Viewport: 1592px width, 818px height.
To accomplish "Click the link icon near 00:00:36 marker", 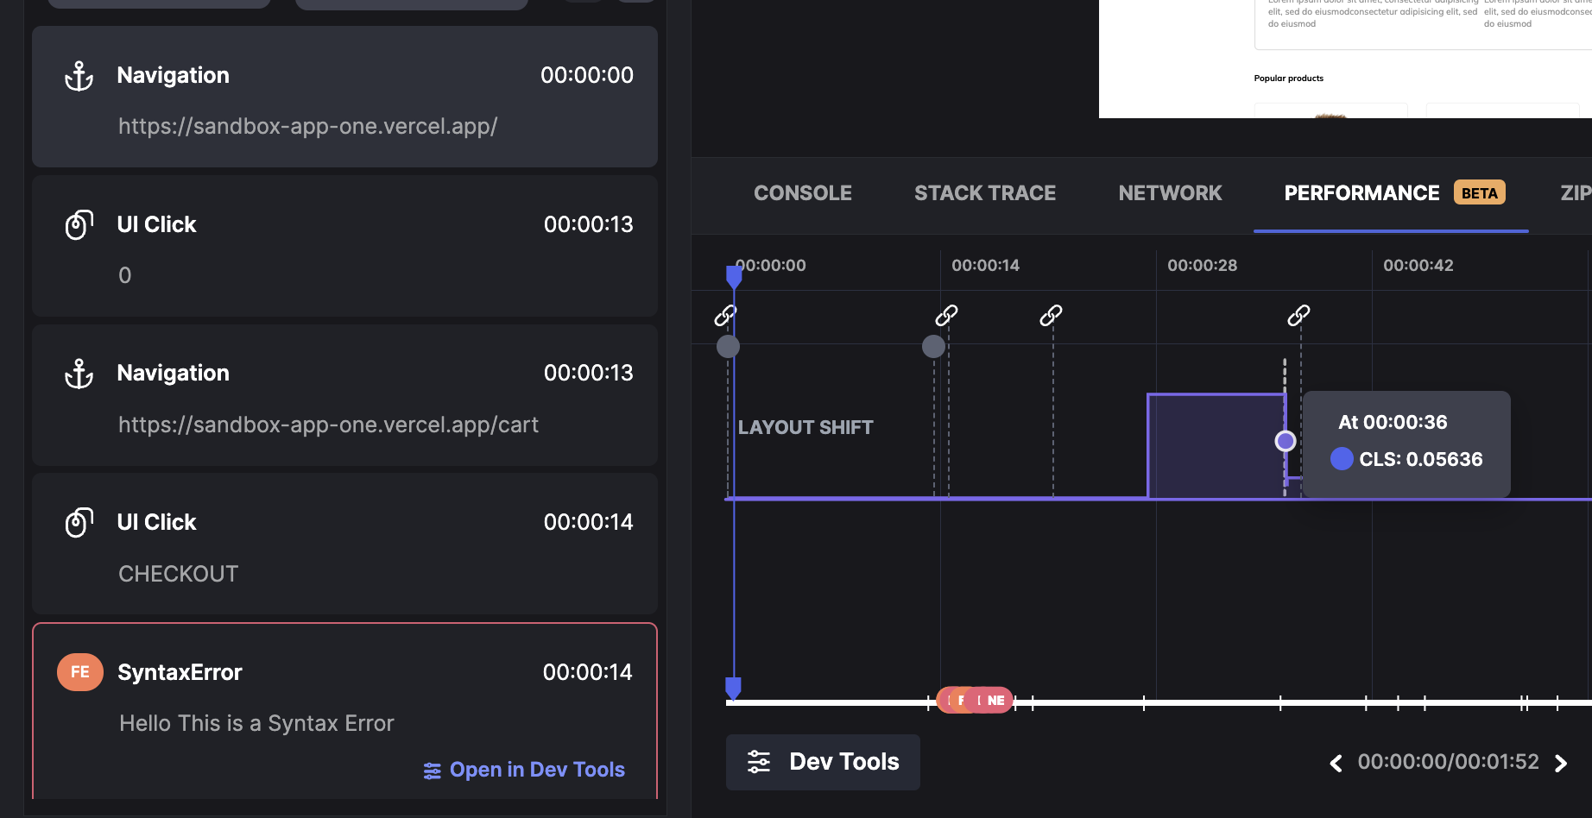I will (x=1298, y=315).
